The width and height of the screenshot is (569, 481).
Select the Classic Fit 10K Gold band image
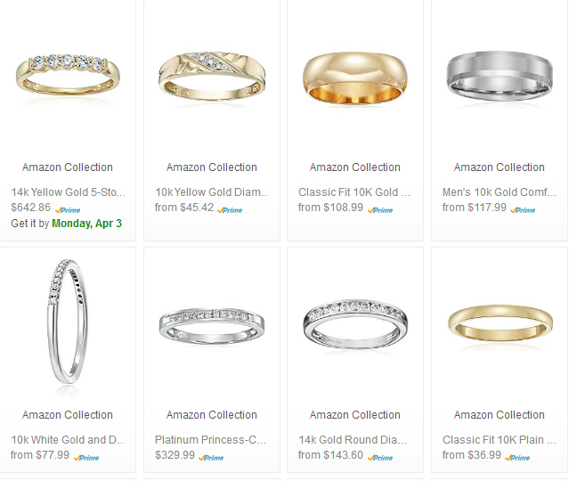coord(355,77)
